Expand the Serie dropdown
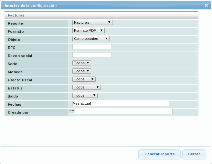This screenshot has width=212, height=164. [x=81, y=63]
